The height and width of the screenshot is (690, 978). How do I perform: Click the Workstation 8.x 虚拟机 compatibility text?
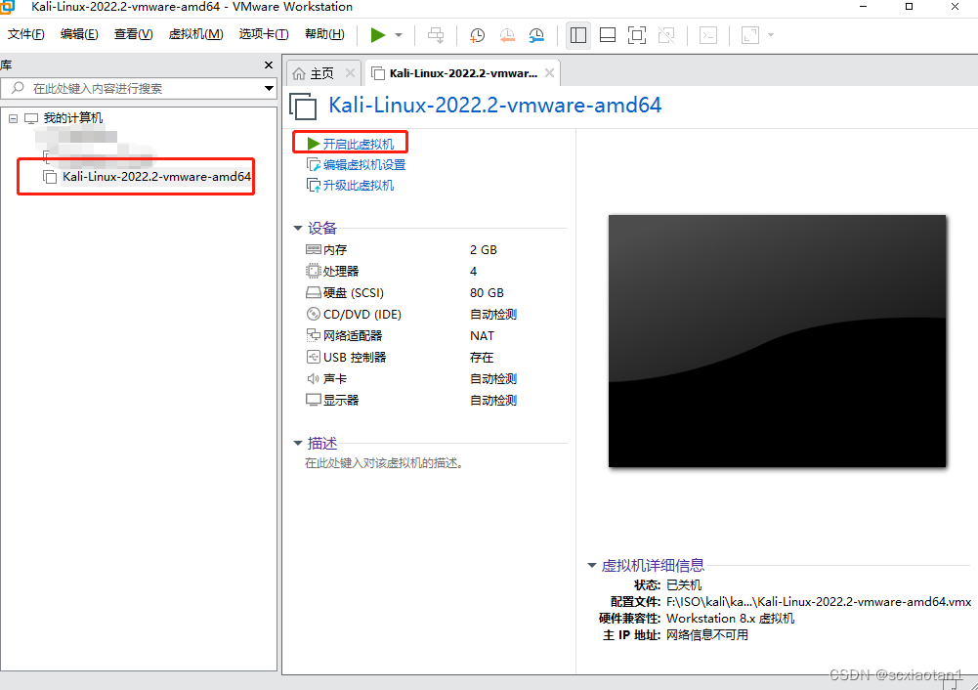coord(731,619)
